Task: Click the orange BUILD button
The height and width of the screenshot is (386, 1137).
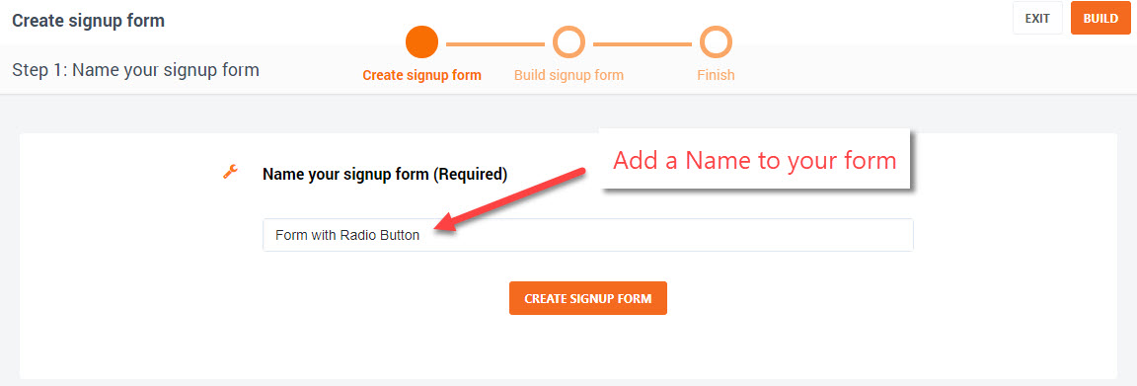Action: point(1100,18)
